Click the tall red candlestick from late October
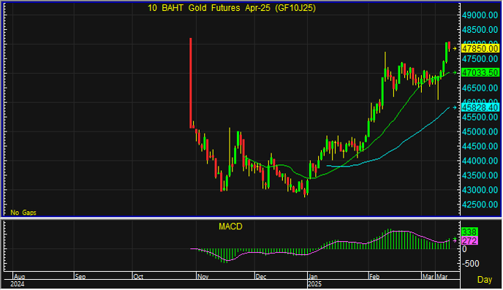Viewport: 503px width, 290px height. tap(191, 83)
